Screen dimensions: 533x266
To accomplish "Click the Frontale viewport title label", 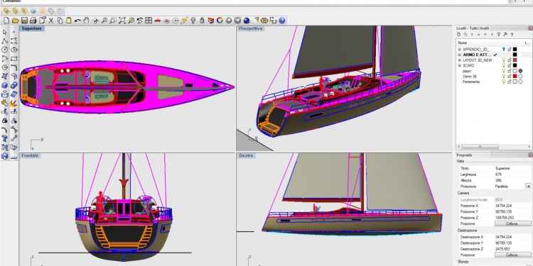I will (x=30, y=156).
